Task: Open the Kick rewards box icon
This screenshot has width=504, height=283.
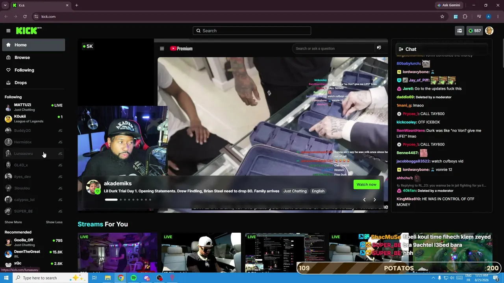Action: point(460,31)
